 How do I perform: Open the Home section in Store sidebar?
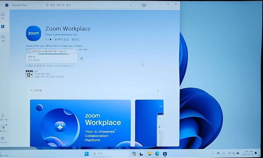tap(3, 15)
